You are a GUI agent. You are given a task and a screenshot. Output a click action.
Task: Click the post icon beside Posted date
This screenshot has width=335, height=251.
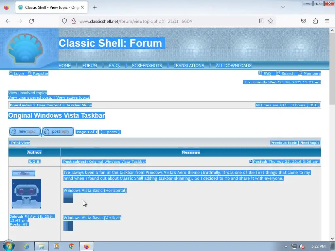pyautogui.click(x=251, y=161)
